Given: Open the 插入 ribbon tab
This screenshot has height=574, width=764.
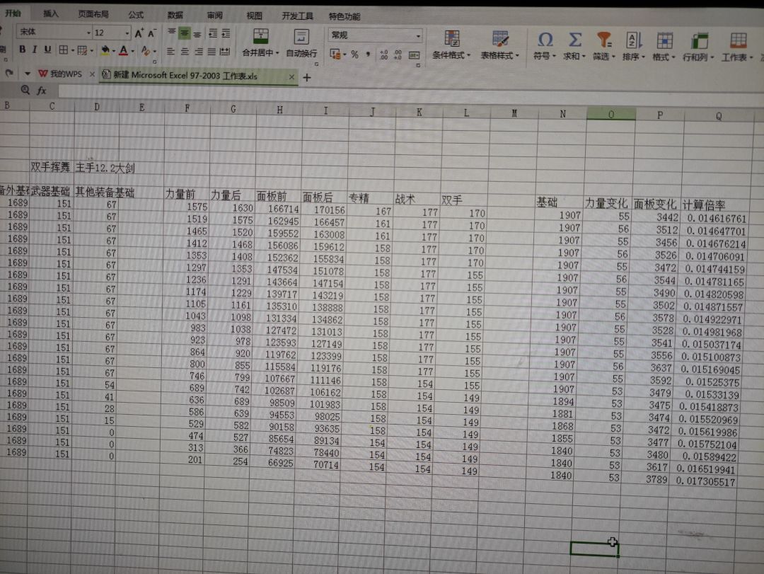Looking at the screenshot, I should click(51, 13).
